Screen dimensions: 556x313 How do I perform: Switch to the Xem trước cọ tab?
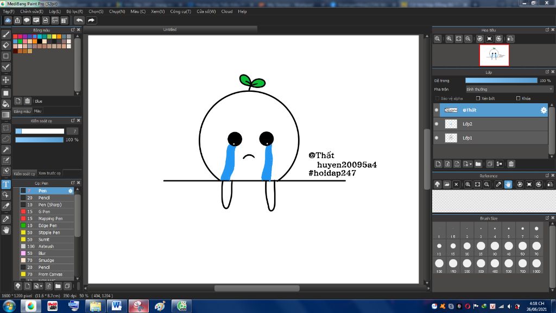(x=49, y=173)
